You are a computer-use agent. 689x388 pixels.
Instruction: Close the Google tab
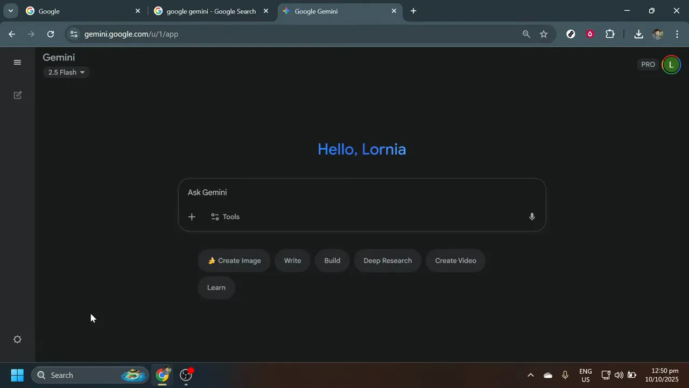pyautogui.click(x=138, y=11)
